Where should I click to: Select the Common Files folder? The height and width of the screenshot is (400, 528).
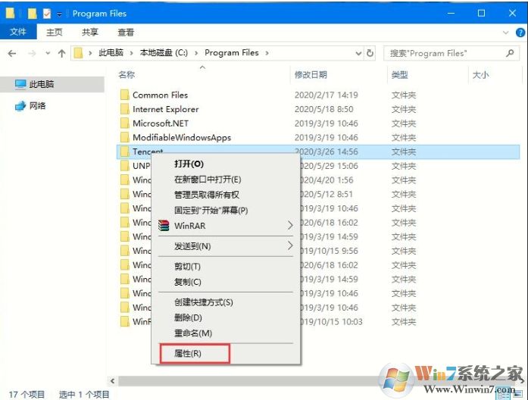[160, 95]
